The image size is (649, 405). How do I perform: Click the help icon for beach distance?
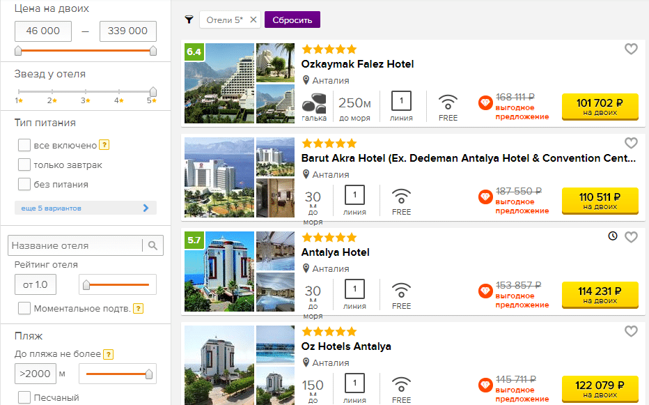(109, 354)
